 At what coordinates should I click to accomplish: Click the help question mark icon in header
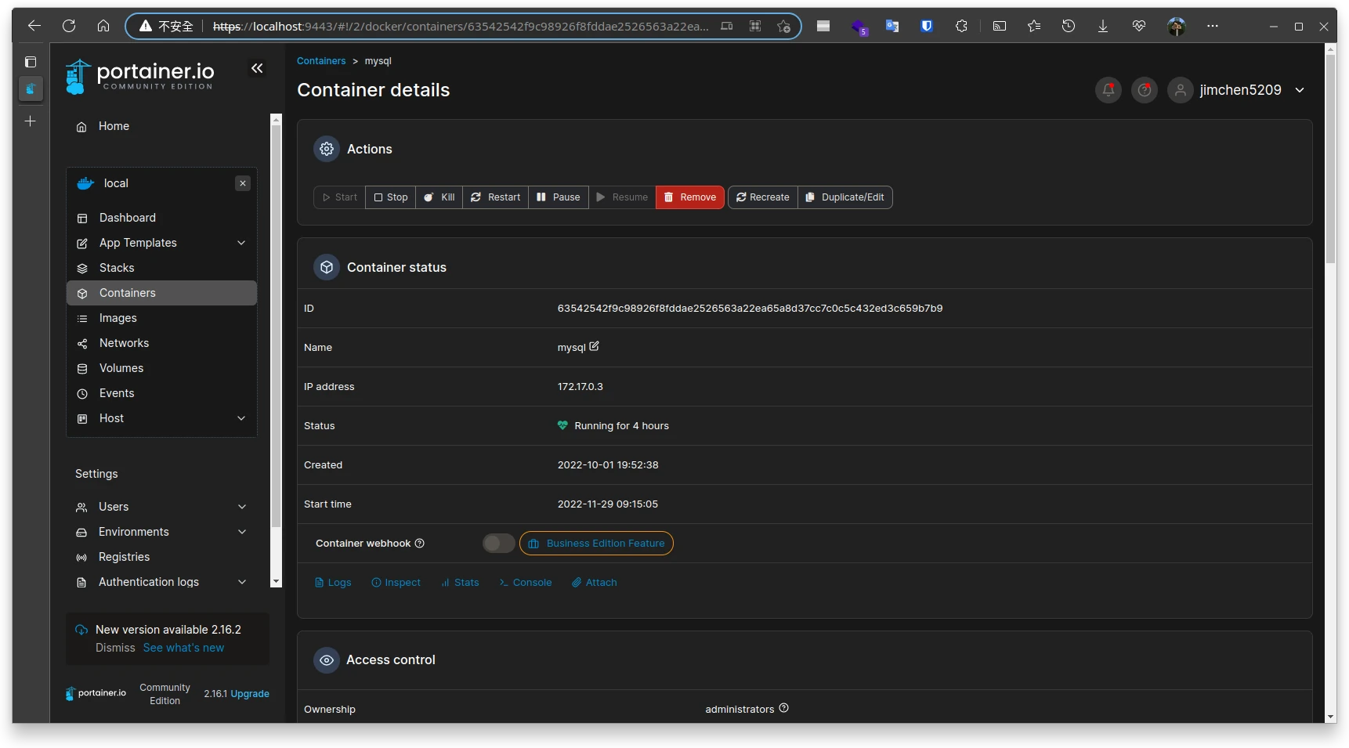pos(1145,90)
